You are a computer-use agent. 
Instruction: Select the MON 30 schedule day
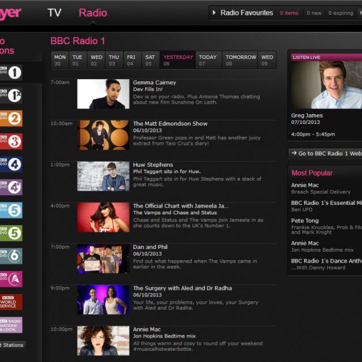pyautogui.click(x=60, y=60)
